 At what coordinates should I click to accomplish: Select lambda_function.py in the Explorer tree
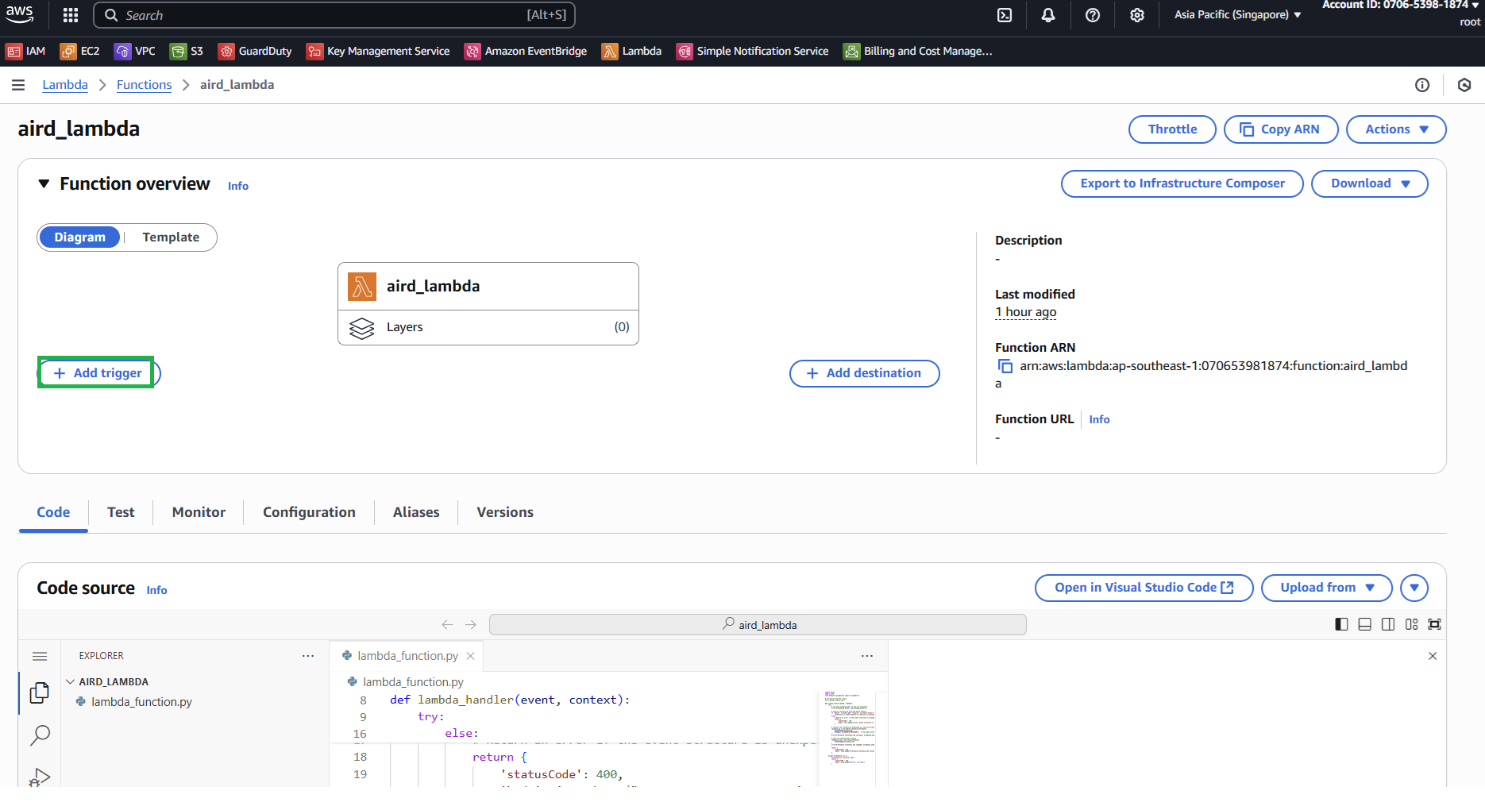[141, 702]
